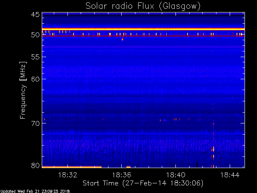Click the plot title 'Solar radio Flux (Glasgow)'
257x193 pixels.
[143, 6]
